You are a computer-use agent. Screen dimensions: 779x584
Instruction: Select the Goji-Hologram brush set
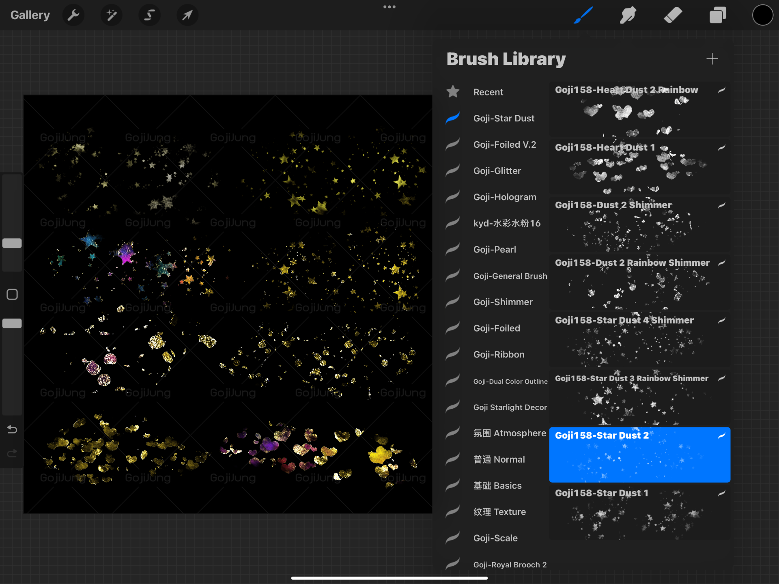click(505, 197)
